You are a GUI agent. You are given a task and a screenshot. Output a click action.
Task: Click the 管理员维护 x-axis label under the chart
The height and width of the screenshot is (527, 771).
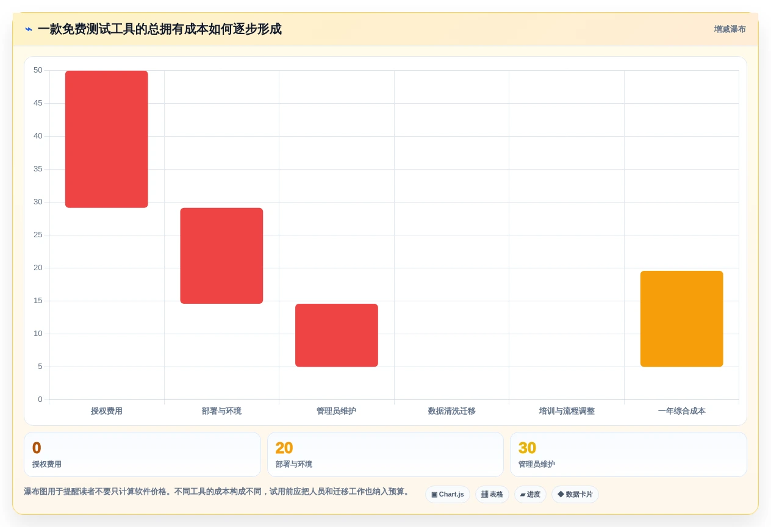(337, 411)
